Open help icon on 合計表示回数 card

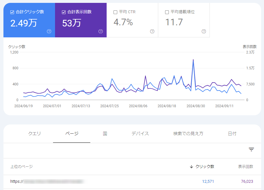(101, 31)
